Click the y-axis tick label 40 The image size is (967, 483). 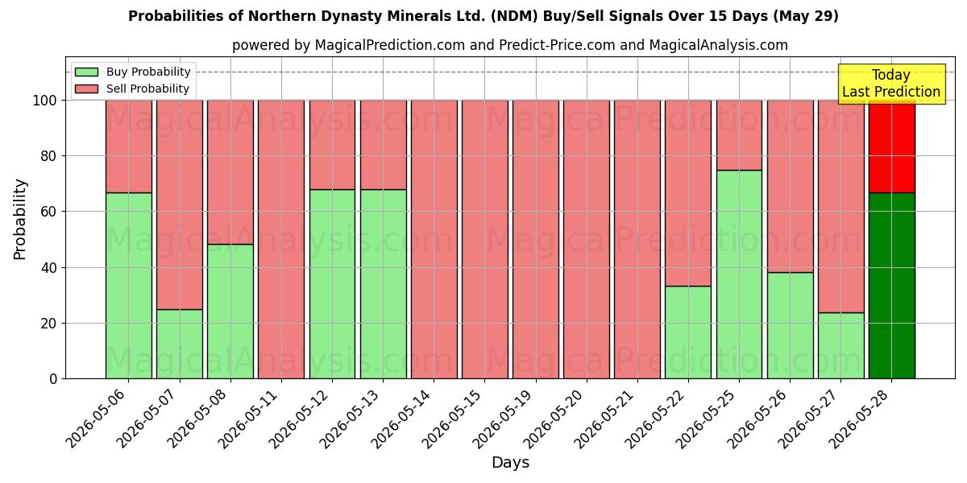50,267
